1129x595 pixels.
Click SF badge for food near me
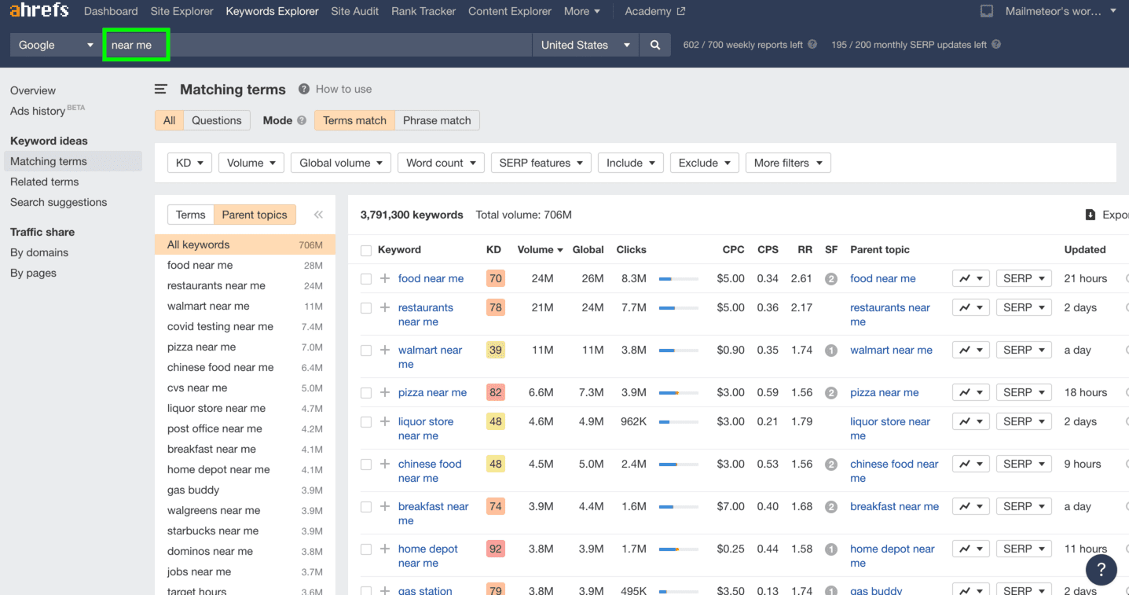click(x=831, y=279)
